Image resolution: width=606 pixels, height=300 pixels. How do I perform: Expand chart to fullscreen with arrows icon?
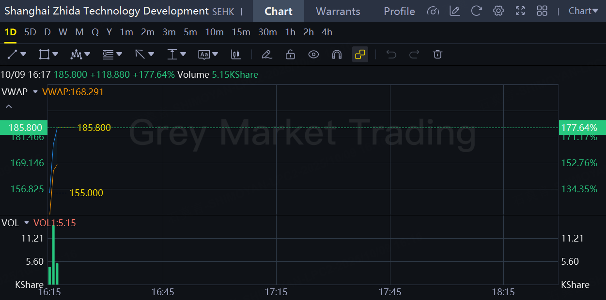click(520, 11)
